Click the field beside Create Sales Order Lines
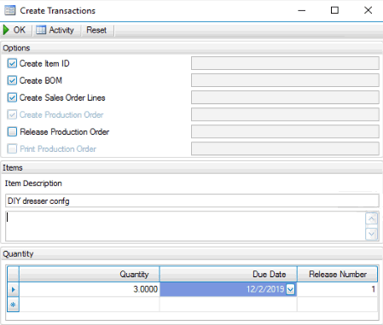Viewport: 383px width, 325px height. pyautogui.click(x=285, y=97)
